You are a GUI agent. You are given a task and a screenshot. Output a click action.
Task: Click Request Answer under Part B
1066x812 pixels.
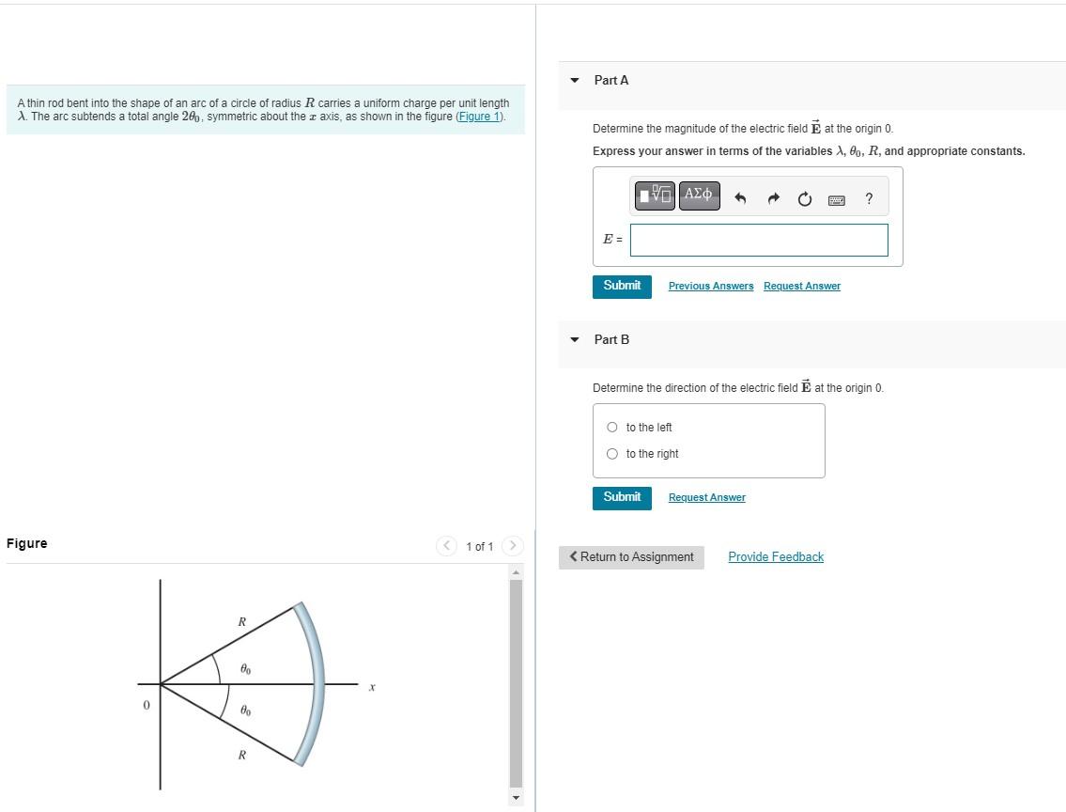pos(706,497)
